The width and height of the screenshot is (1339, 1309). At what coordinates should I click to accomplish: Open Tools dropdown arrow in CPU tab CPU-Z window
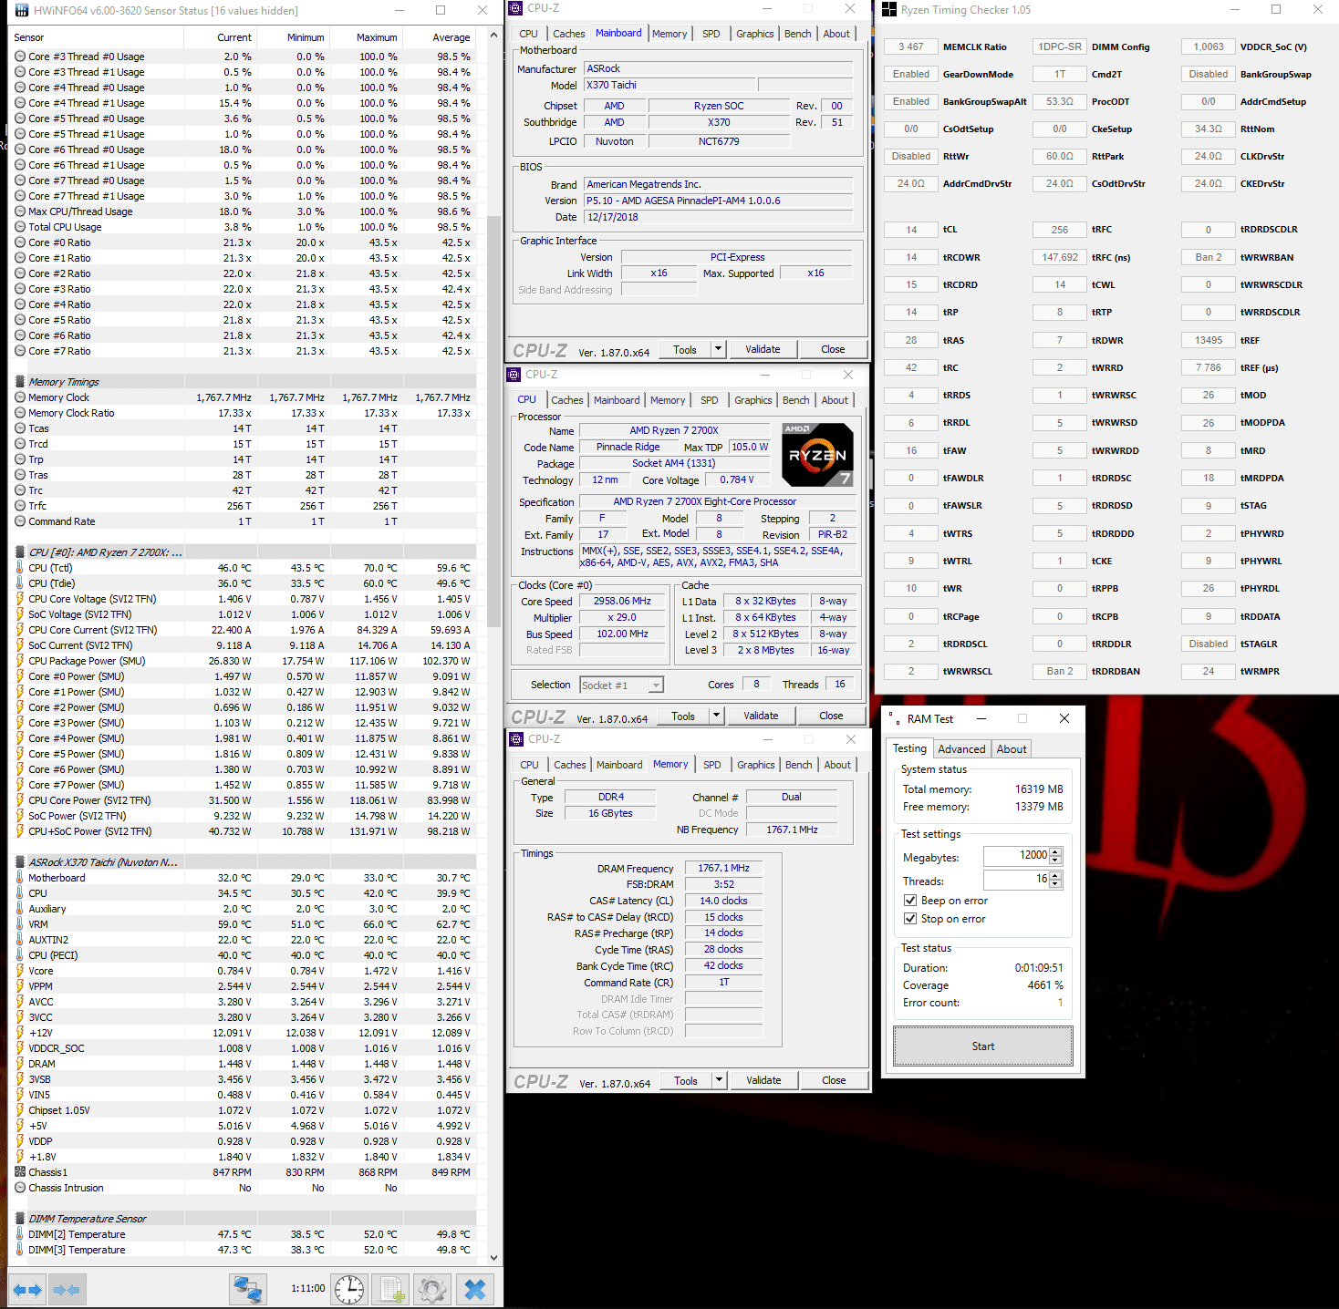pyautogui.click(x=716, y=716)
